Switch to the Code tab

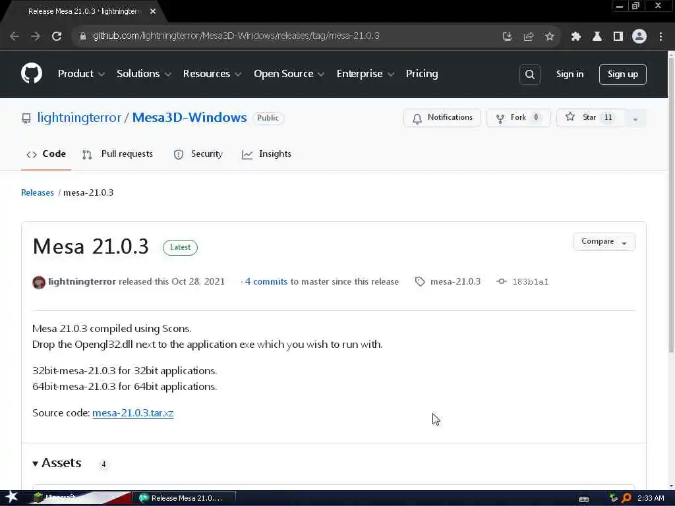click(x=46, y=154)
